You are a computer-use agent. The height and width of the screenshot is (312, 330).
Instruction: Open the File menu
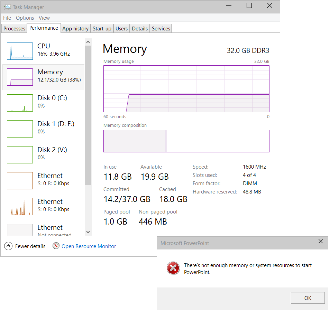7,18
